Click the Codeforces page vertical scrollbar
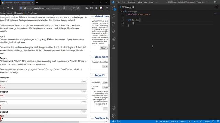Viewport: 220px width, 123px height. coord(109,66)
